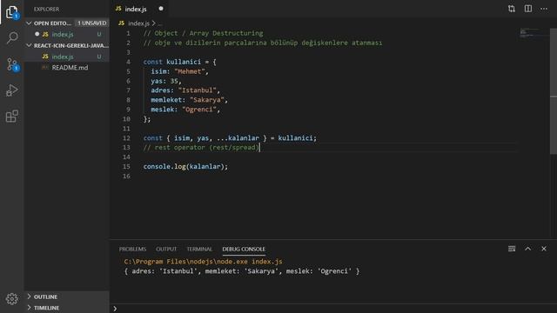
Task: Click the second comment line about 'değişkenlere atanması'
Action: pos(263,43)
